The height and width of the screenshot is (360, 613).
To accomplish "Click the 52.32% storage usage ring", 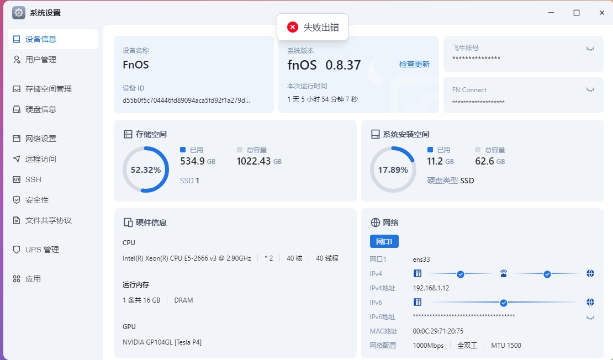I will 146,170.
